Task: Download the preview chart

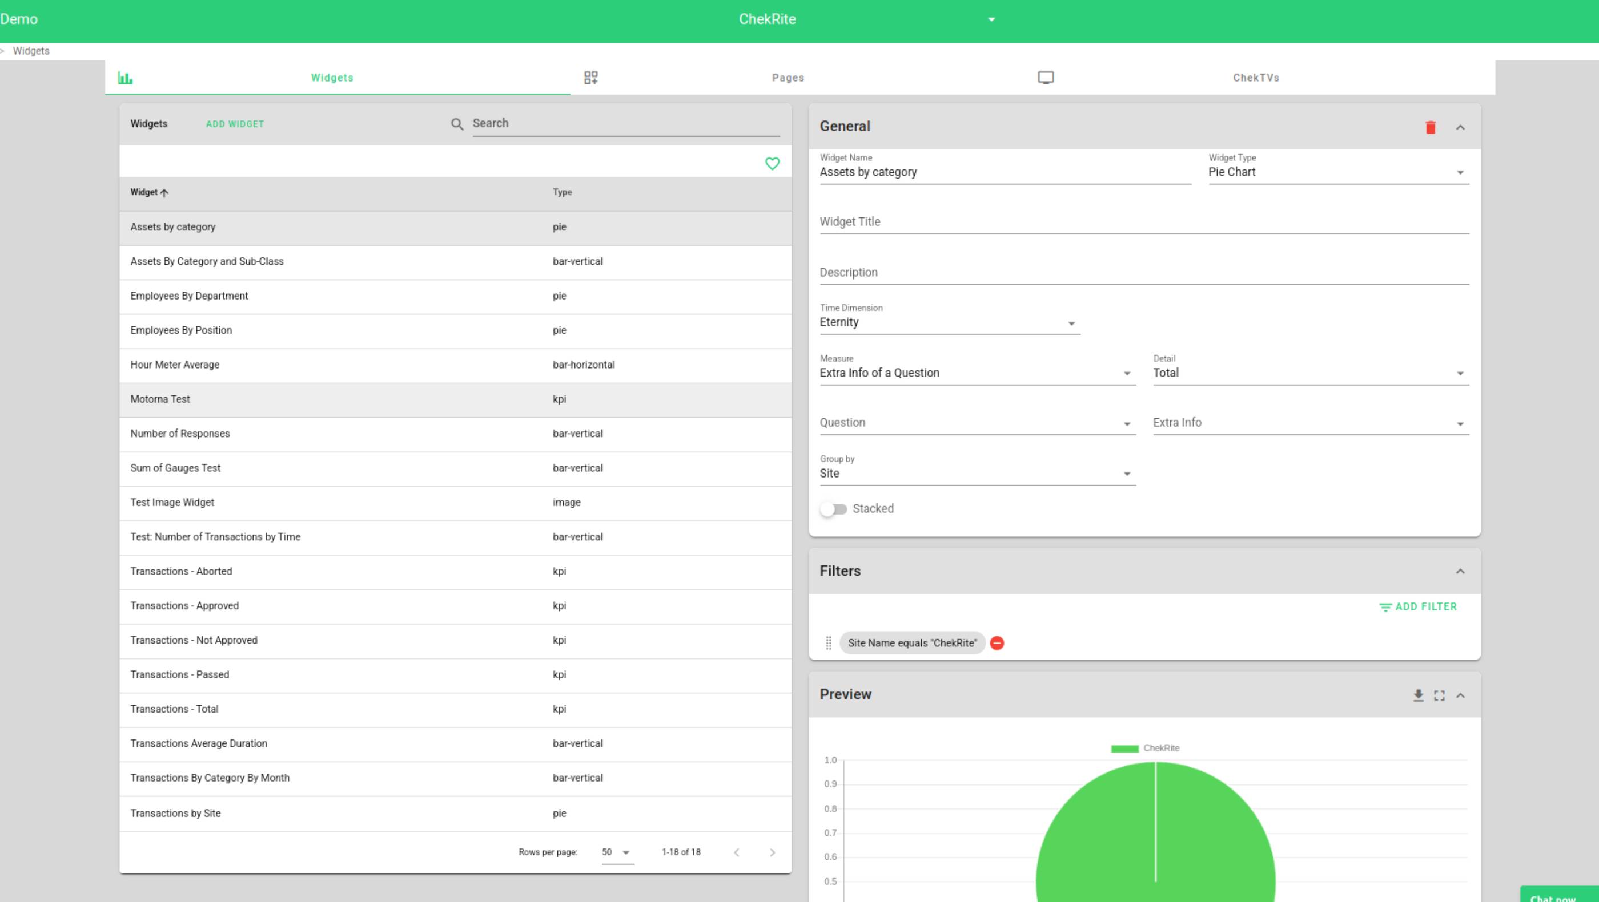Action: (1419, 695)
